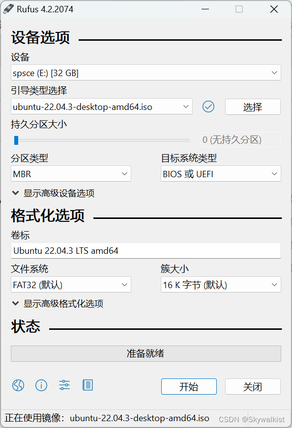Click the persistent partition size slider handle
The width and height of the screenshot is (292, 428).
tap(16, 140)
